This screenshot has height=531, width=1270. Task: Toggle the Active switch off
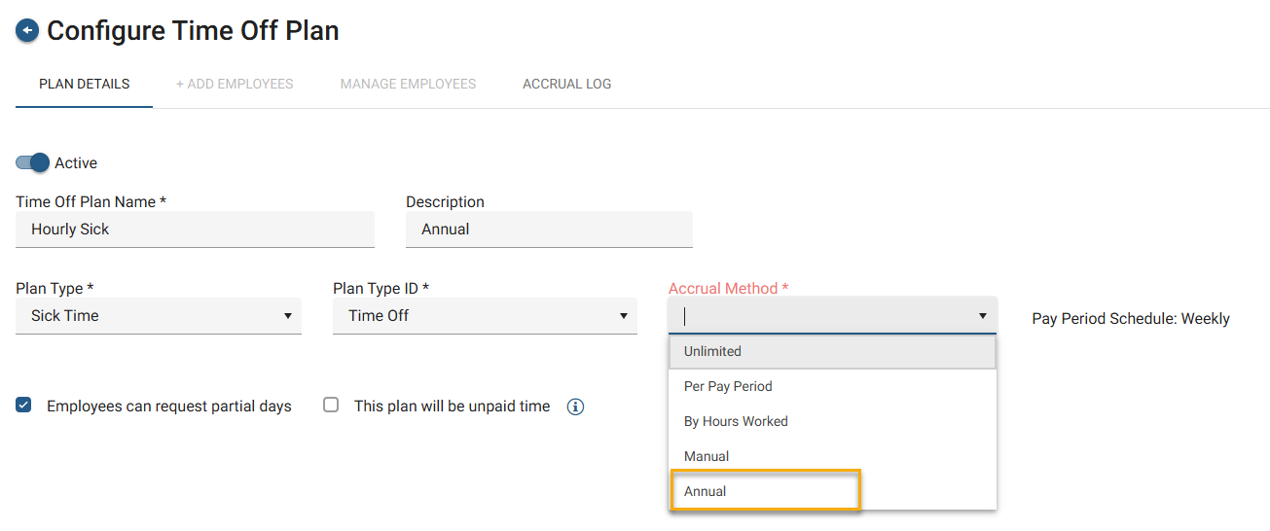click(32, 162)
